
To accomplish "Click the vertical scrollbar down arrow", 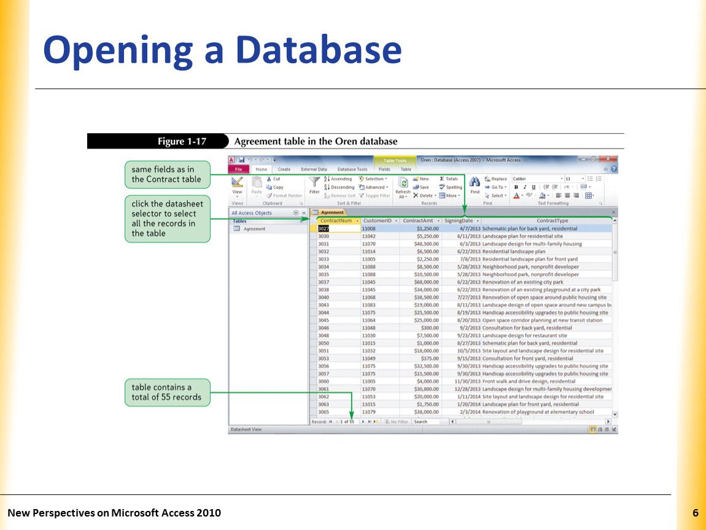I will [615, 415].
